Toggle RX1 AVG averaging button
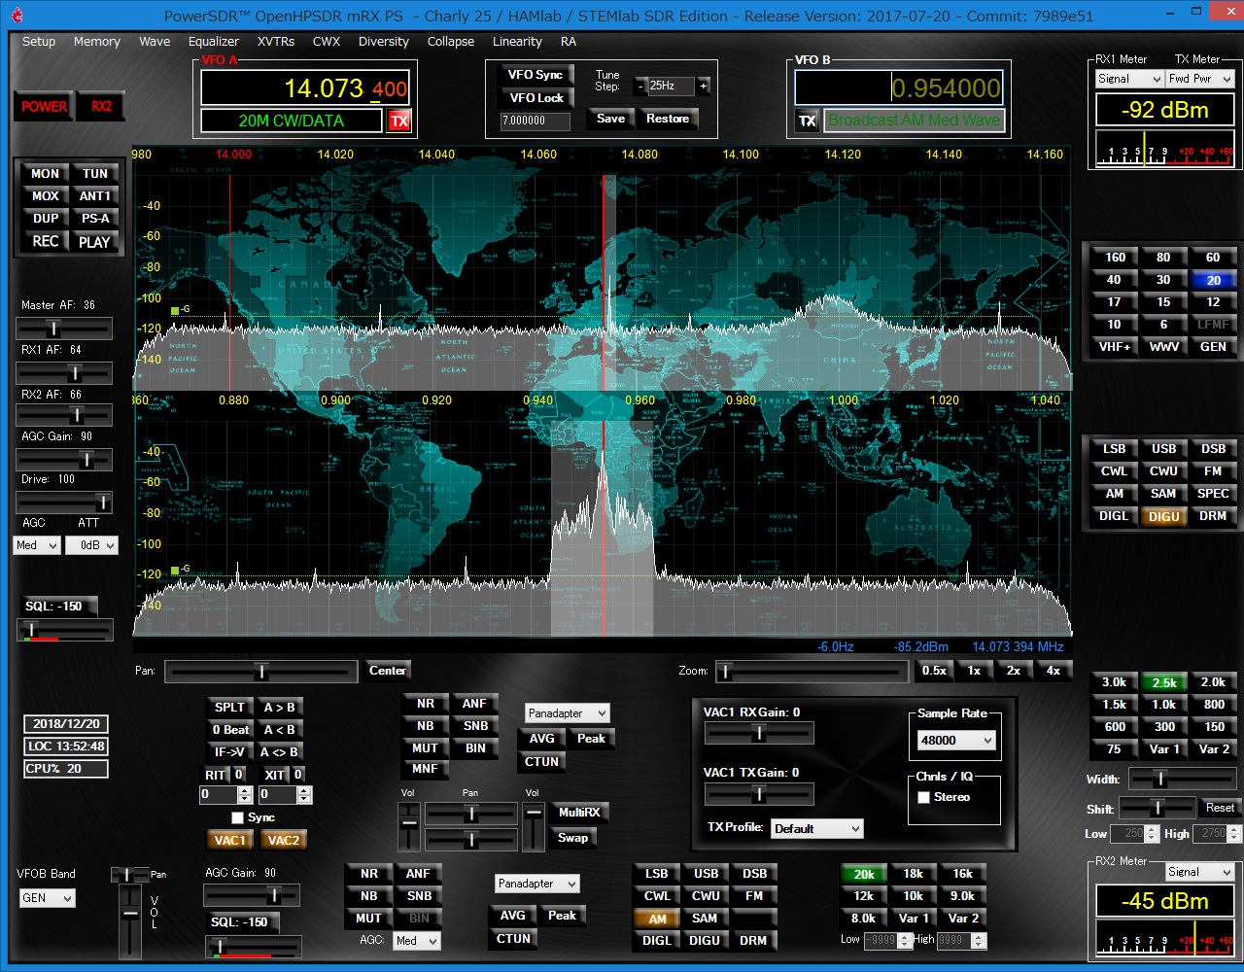The image size is (1244, 972). 542,739
